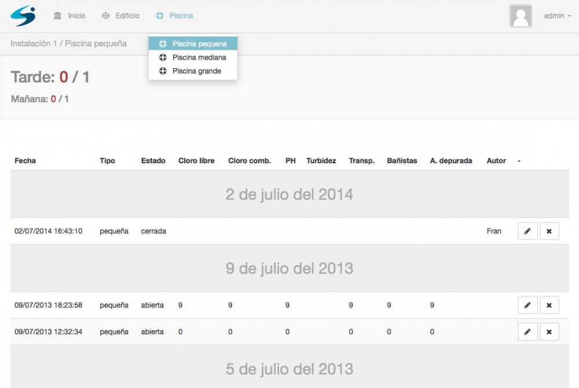Click the blue swirl app logo
Screen dimensions: 579x388
tap(23, 16)
